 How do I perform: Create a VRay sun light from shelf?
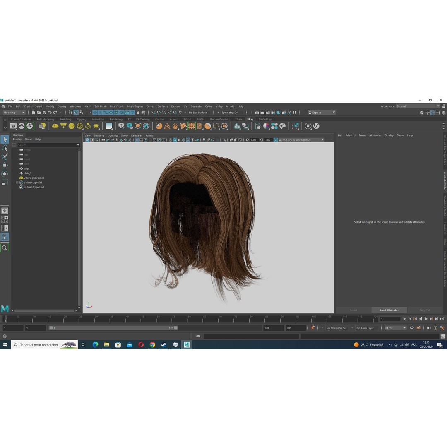click(96, 126)
